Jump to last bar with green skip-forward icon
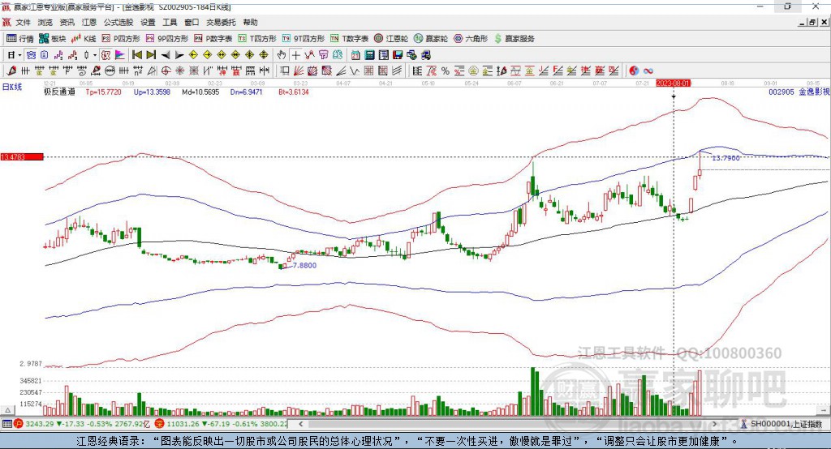831x449 pixels. tap(151, 55)
